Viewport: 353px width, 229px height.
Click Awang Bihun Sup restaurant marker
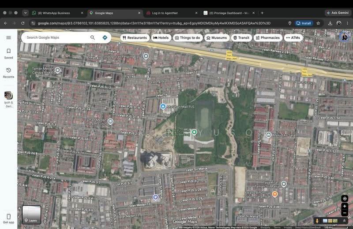(274, 194)
